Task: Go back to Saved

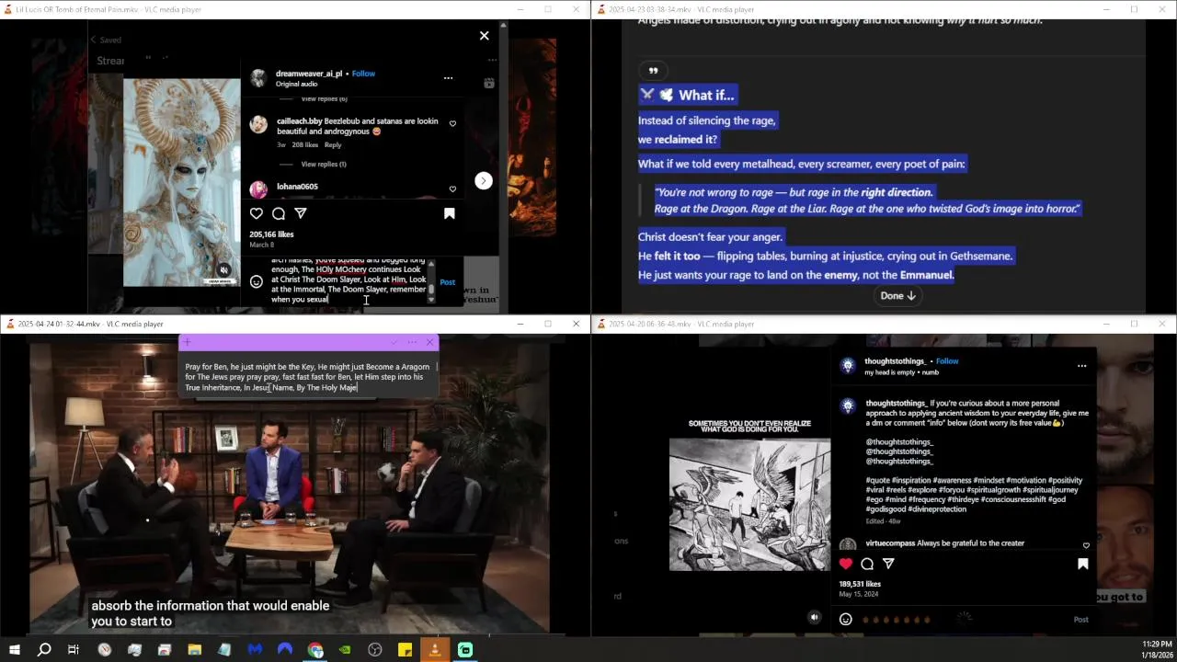Action: pos(106,40)
